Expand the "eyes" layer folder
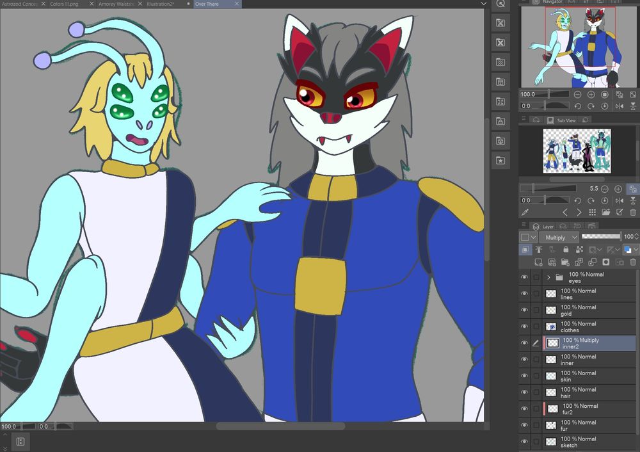The height and width of the screenshot is (452, 640). (548, 277)
